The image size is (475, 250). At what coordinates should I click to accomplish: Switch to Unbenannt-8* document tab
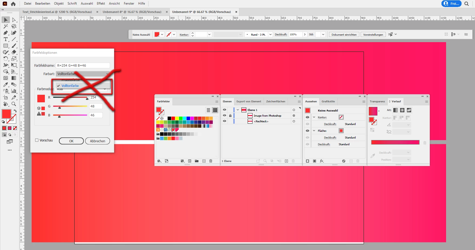132,12
